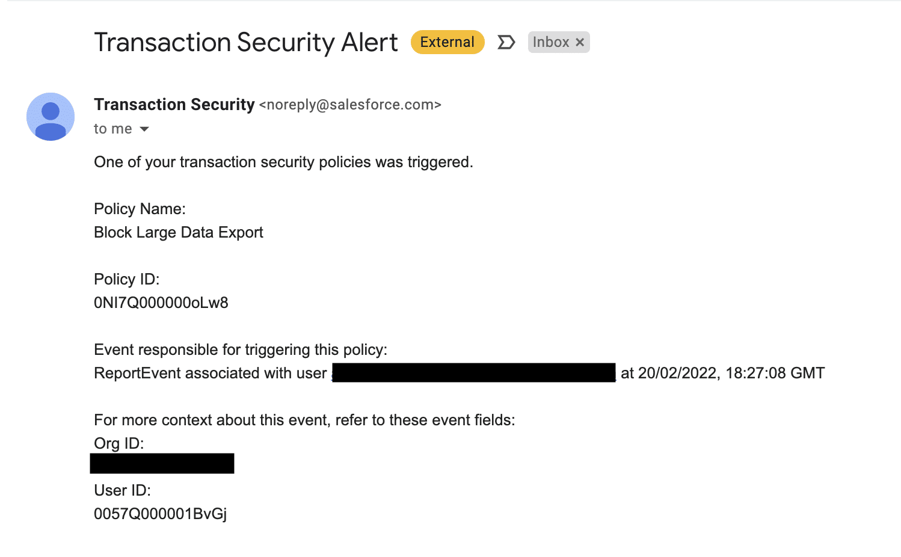Click the Policy ID value 0NI7Q000000oLw8
Image resolution: width=901 pixels, height=557 pixels.
point(161,303)
